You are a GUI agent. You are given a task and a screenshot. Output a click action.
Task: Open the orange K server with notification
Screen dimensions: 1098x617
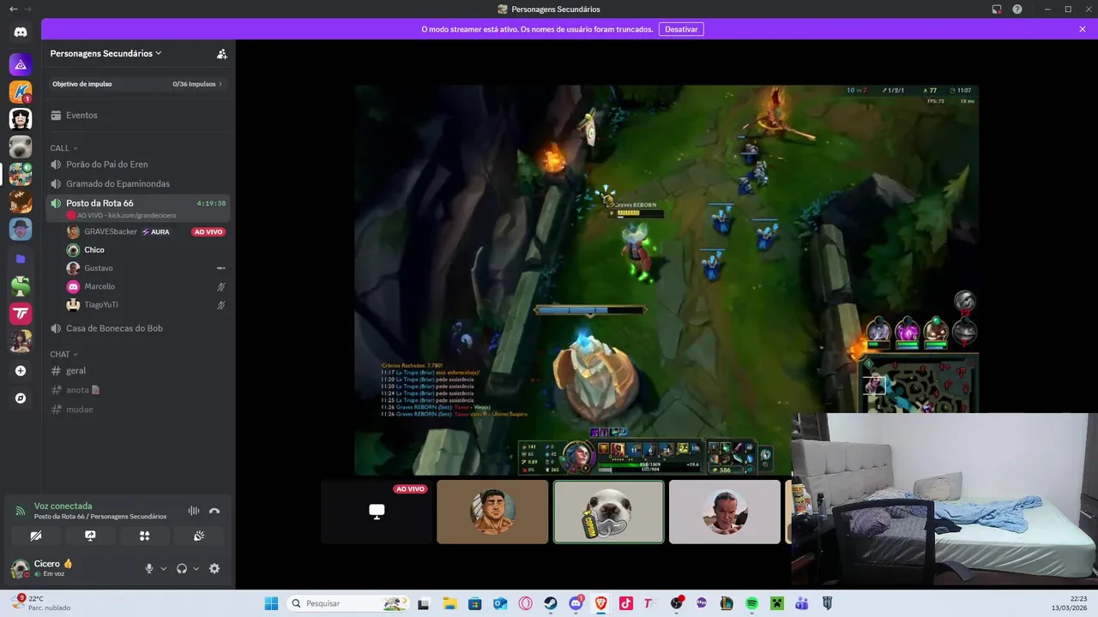pyautogui.click(x=21, y=92)
